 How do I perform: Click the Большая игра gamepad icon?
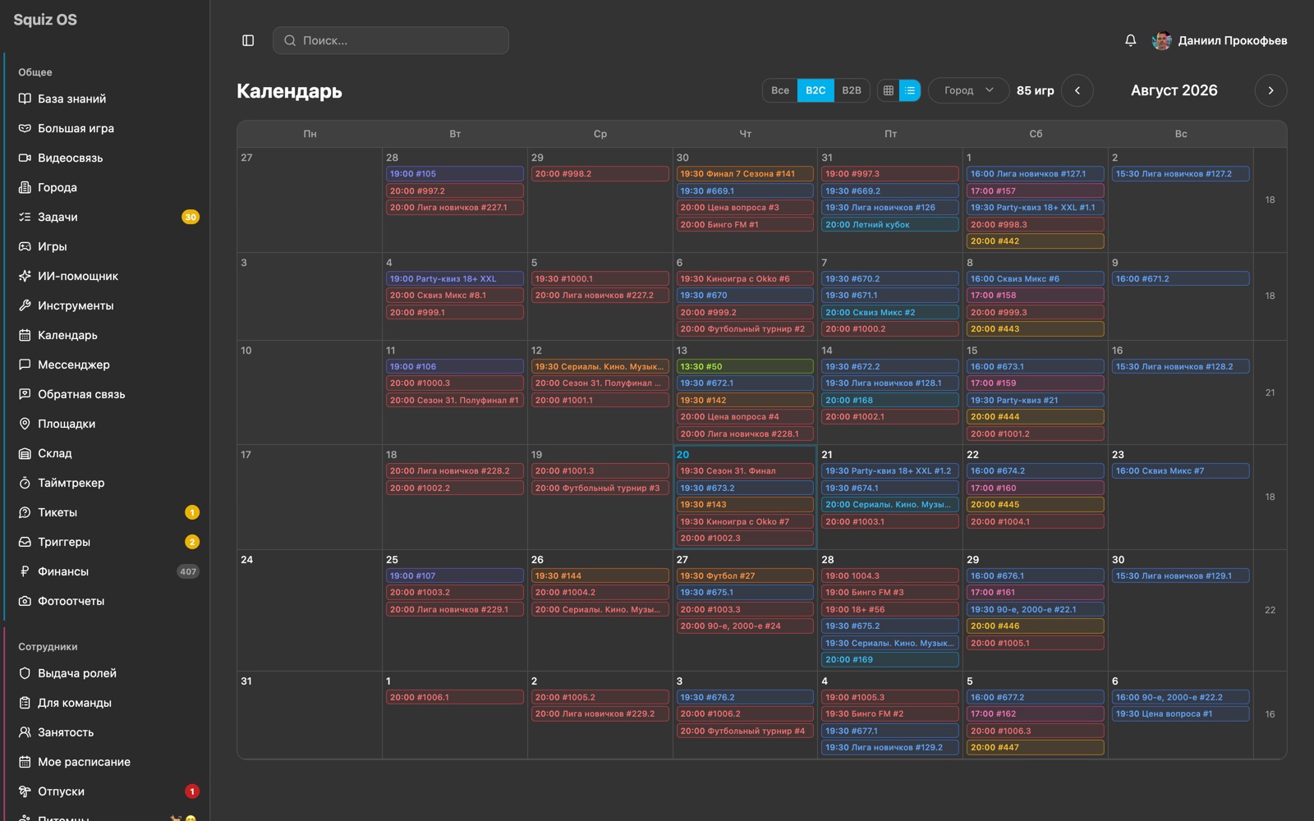coord(25,128)
